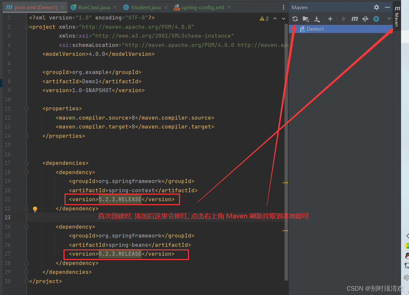The height and width of the screenshot is (295, 409).
Task: Open editor tabs more options menu
Action: tap(284, 7)
